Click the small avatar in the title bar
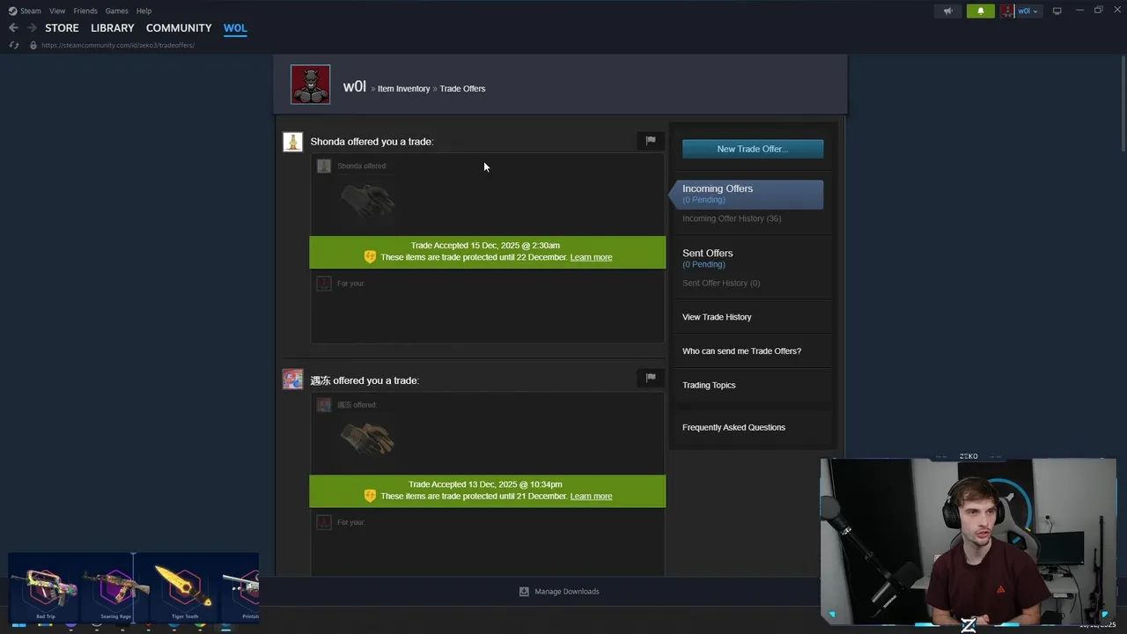Viewport: 1127px width, 634px height. [1006, 11]
